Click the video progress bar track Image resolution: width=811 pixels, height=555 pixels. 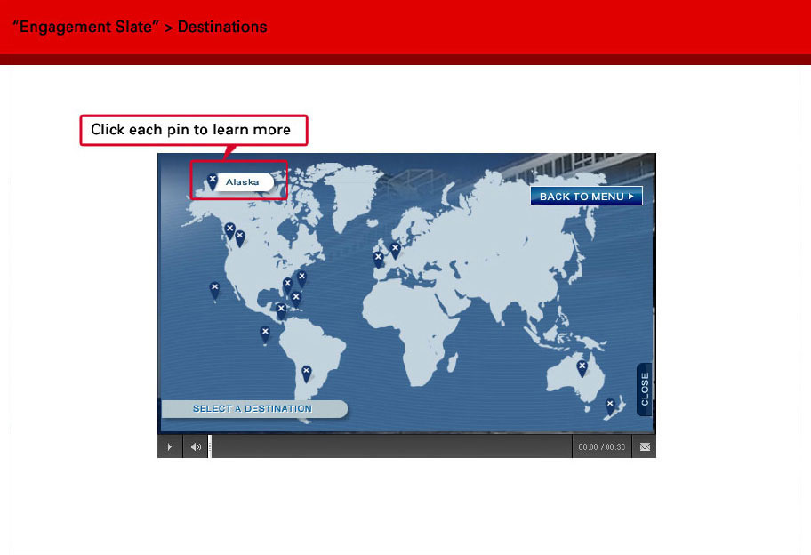390,446
